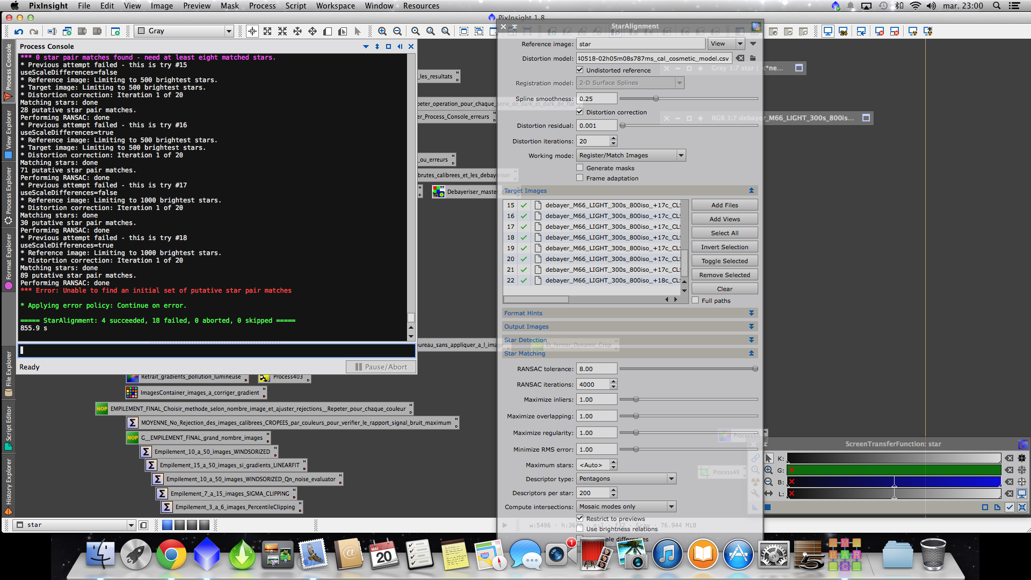Toggle target image 22 enabled checkmark
This screenshot has width=1031, height=580.
coord(524,280)
